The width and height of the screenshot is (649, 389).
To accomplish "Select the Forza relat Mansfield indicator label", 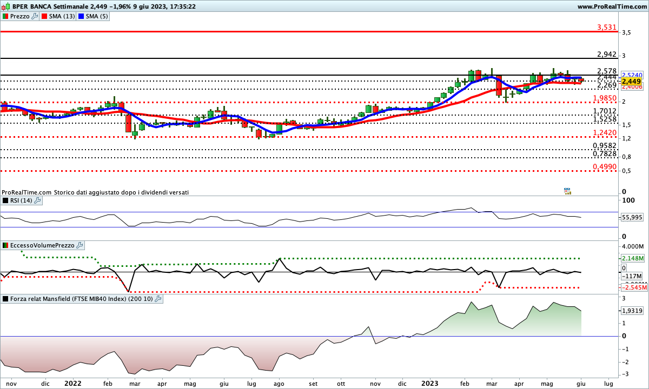I will click(x=81, y=298).
